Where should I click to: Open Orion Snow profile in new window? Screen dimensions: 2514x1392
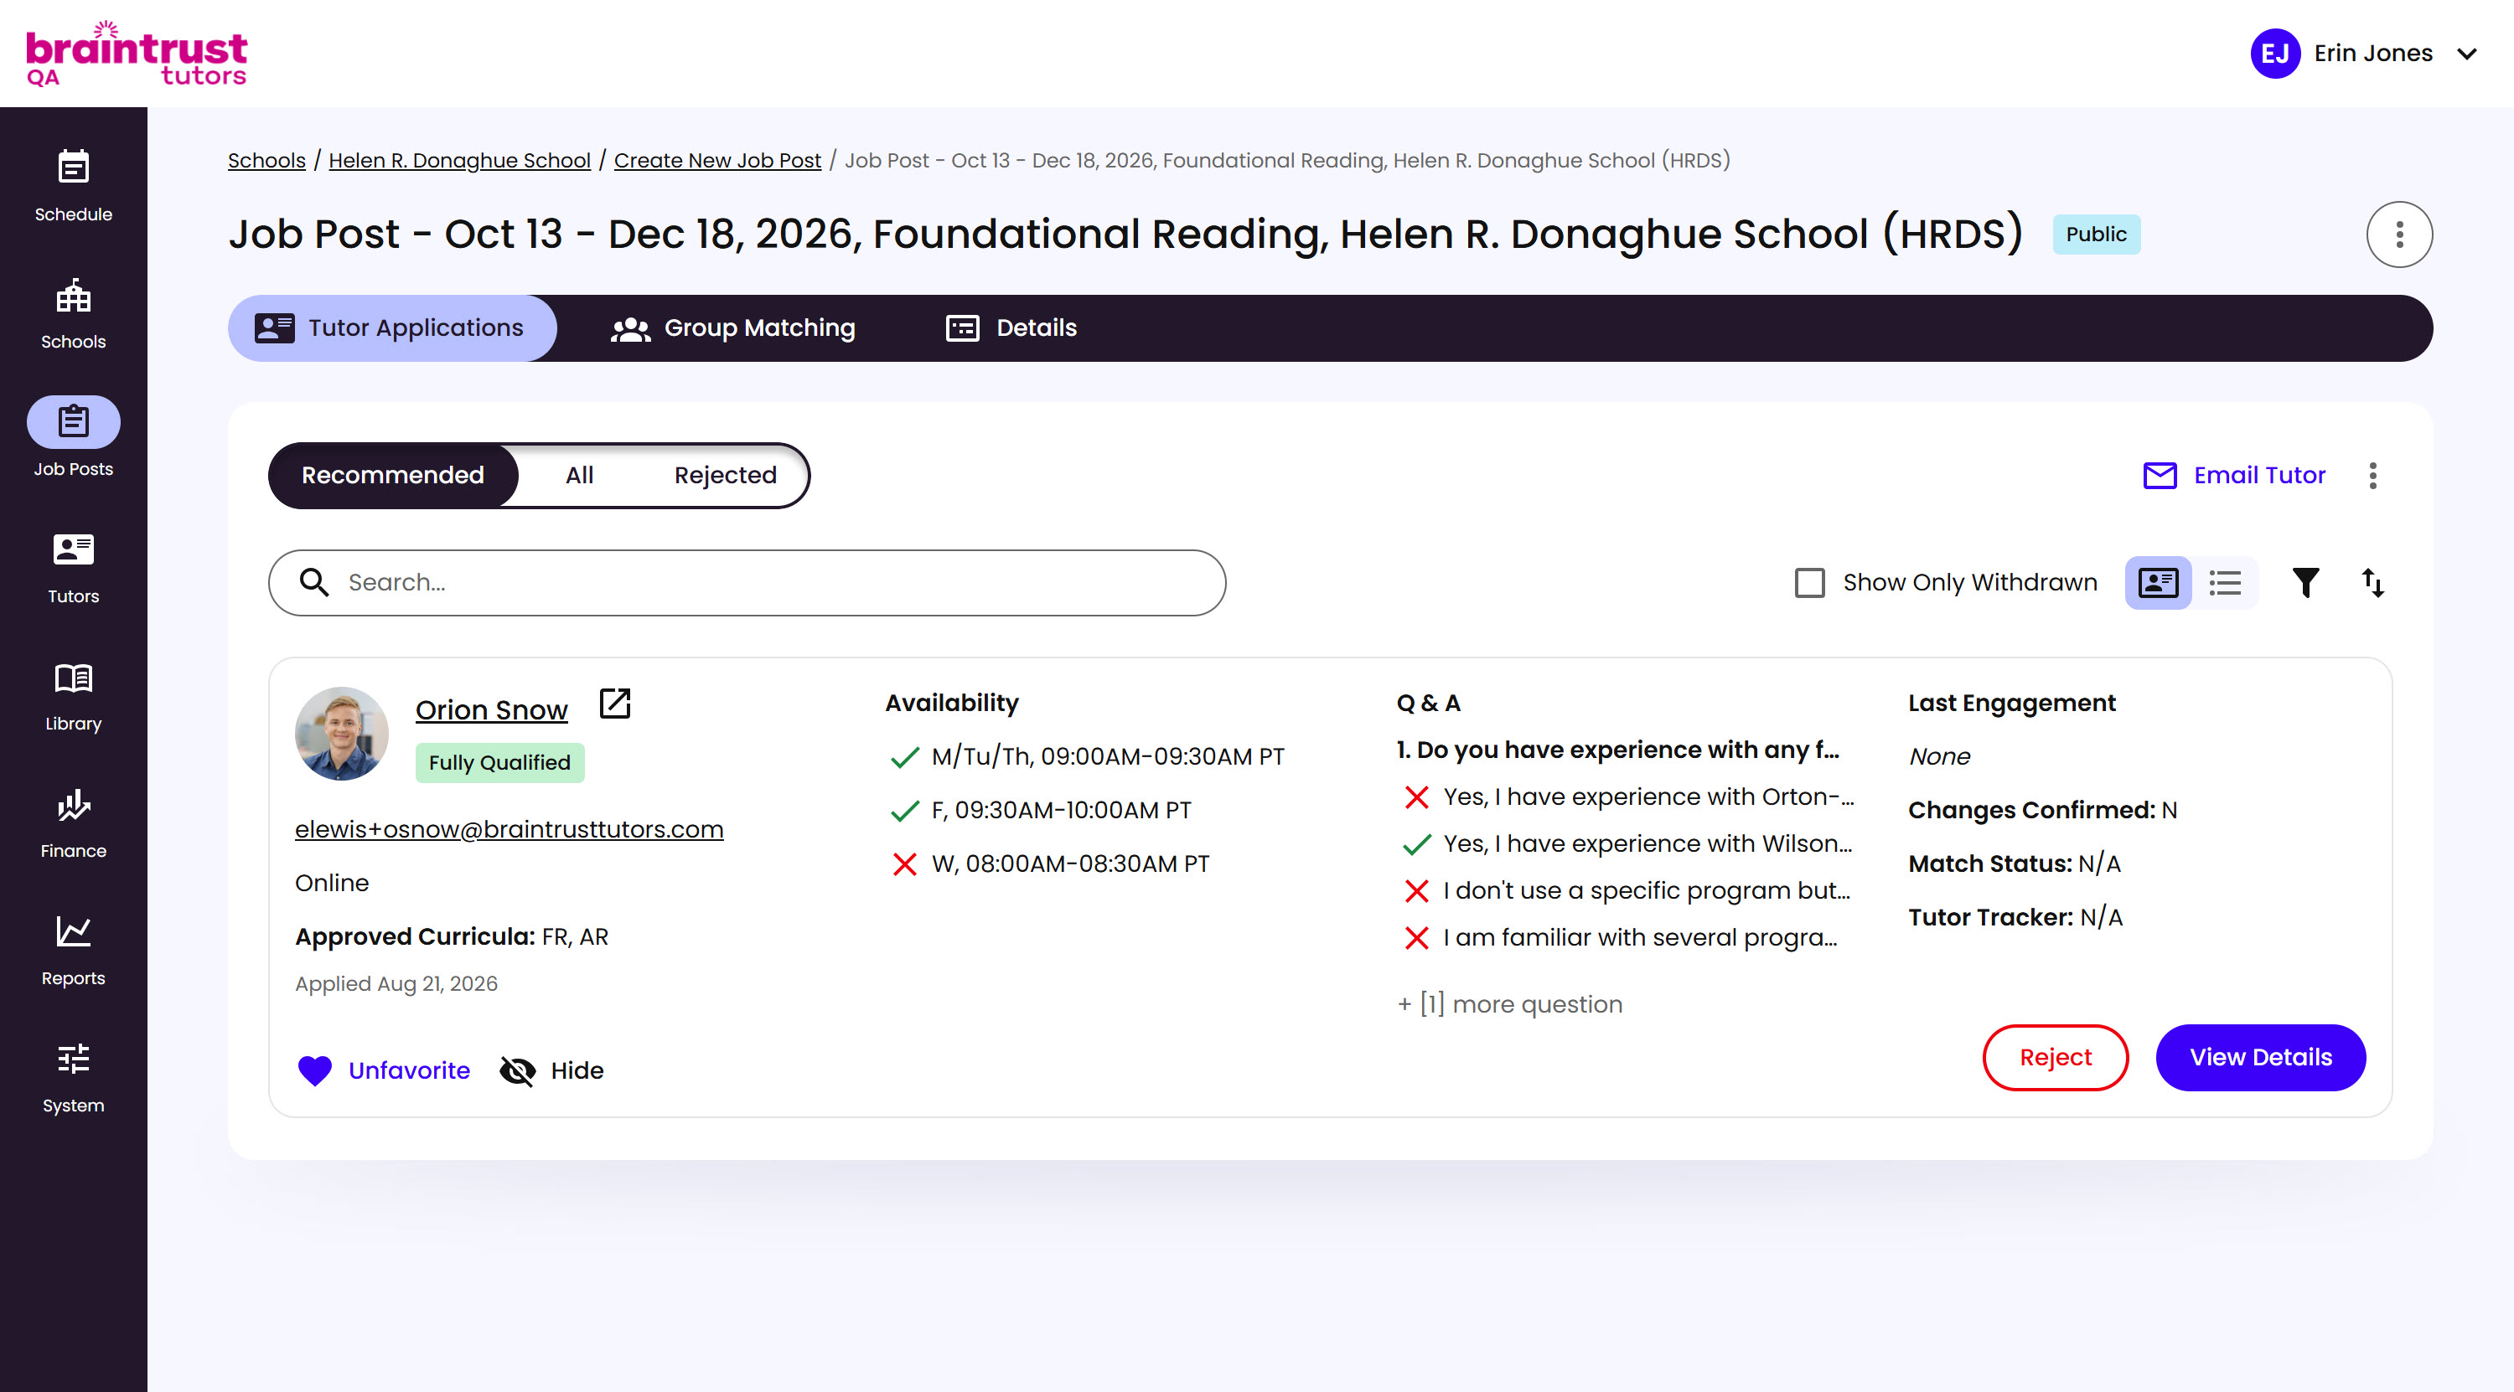pos(615,704)
